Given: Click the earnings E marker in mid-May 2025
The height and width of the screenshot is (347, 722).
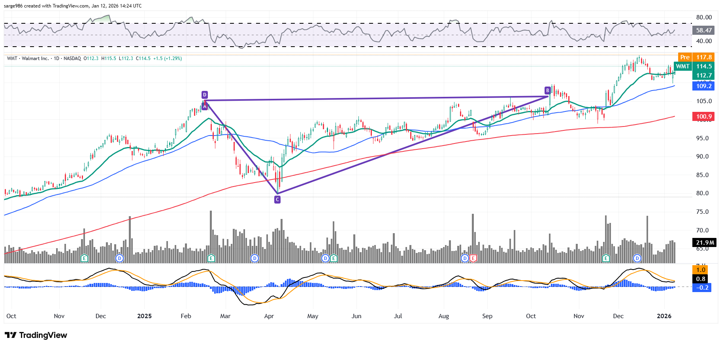Looking at the screenshot, I should (x=334, y=258).
